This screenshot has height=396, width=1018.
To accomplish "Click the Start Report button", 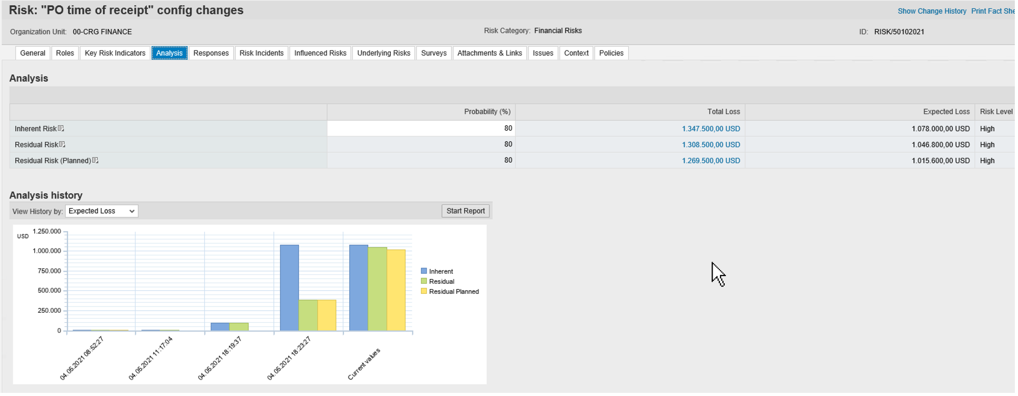I will (465, 211).
